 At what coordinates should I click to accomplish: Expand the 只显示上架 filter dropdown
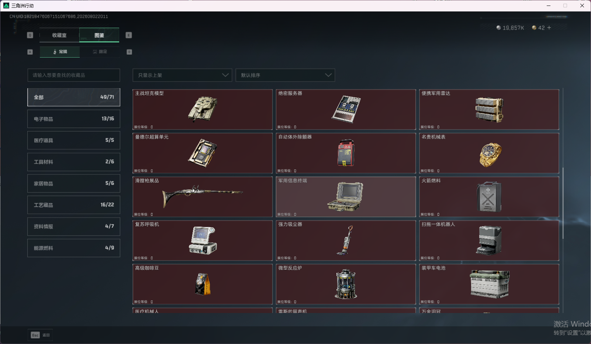pyautogui.click(x=182, y=75)
